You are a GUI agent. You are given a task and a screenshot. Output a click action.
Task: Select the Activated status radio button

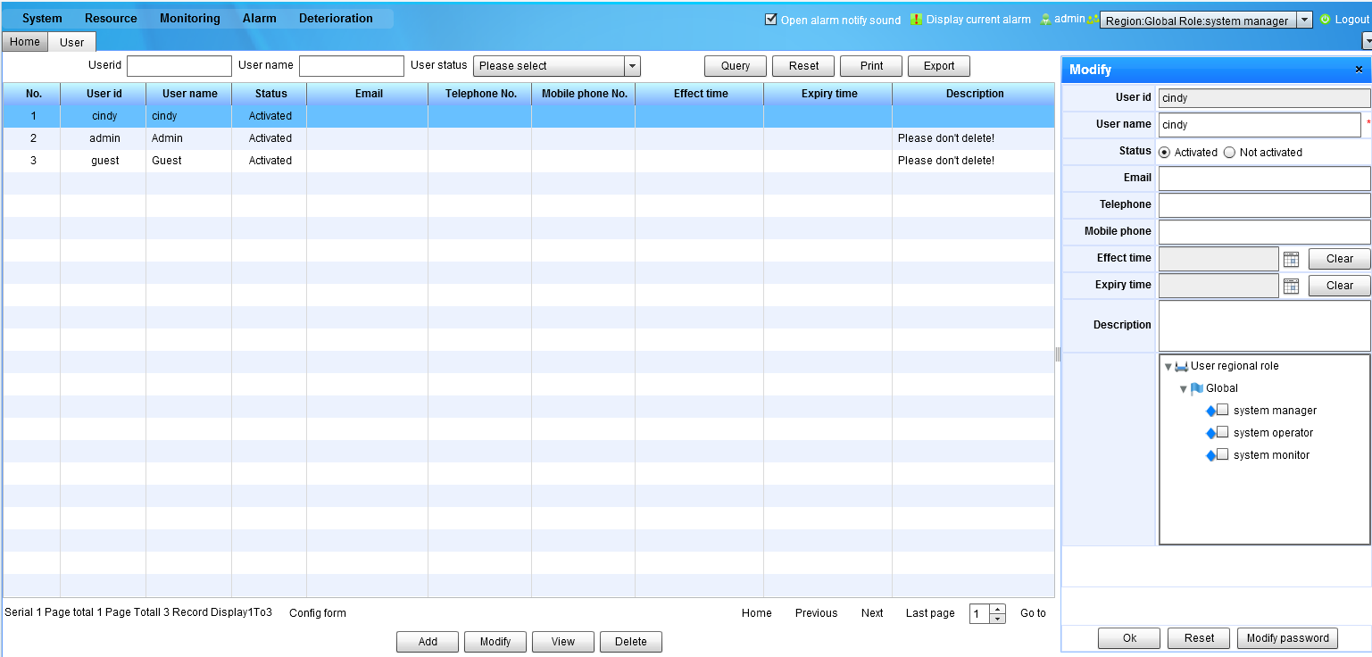pos(1165,153)
